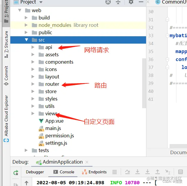
Task: Open the CommonU... editor file tab
Action: pos(171,2)
